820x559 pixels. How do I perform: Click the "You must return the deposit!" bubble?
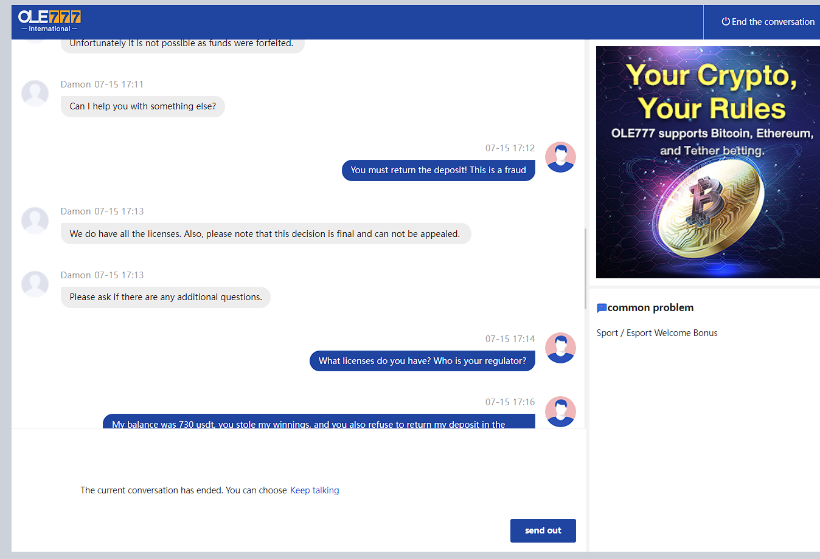[x=438, y=170]
